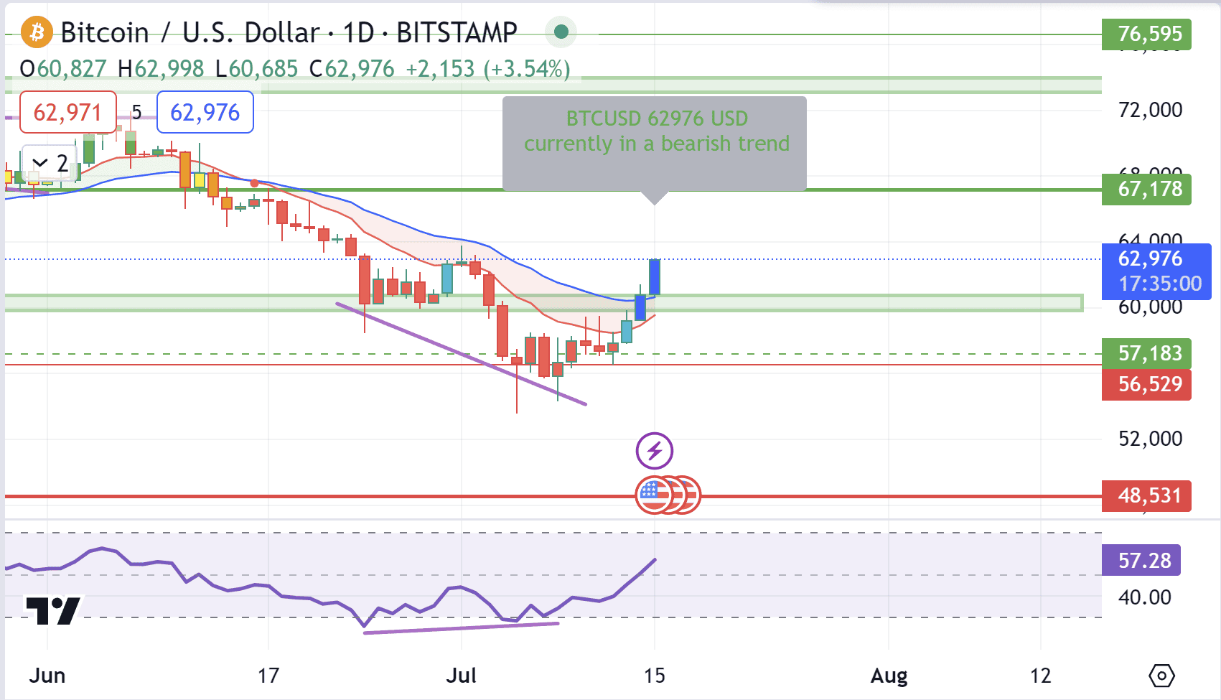Click the red 62,971 sell price button
The image size is (1221, 700).
tap(67, 112)
